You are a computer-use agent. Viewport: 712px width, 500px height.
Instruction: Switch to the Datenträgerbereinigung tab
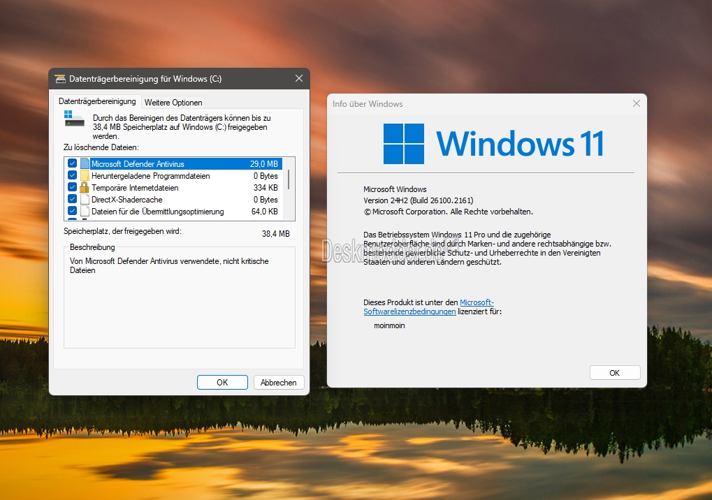click(x=97, y=101)
